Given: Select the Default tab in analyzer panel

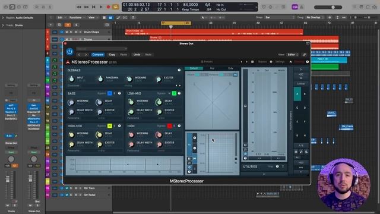Looking at the screenshot, I should [194, 68].
